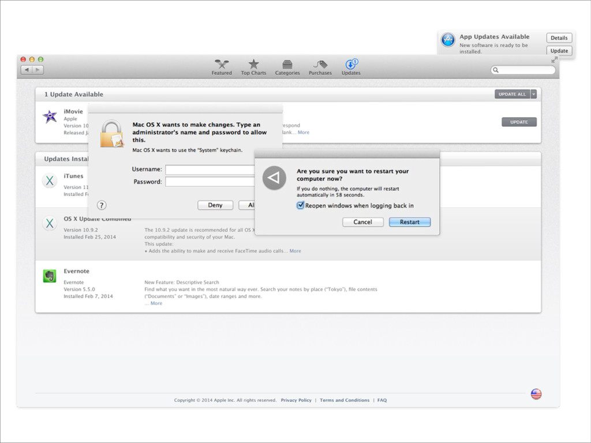Uncheck Reopen windows when logging back in
This screenshot has width=591, height=443.
pos(300,205)
